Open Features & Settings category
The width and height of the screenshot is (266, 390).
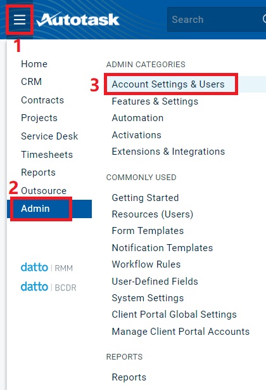click(x=155, y=101)
